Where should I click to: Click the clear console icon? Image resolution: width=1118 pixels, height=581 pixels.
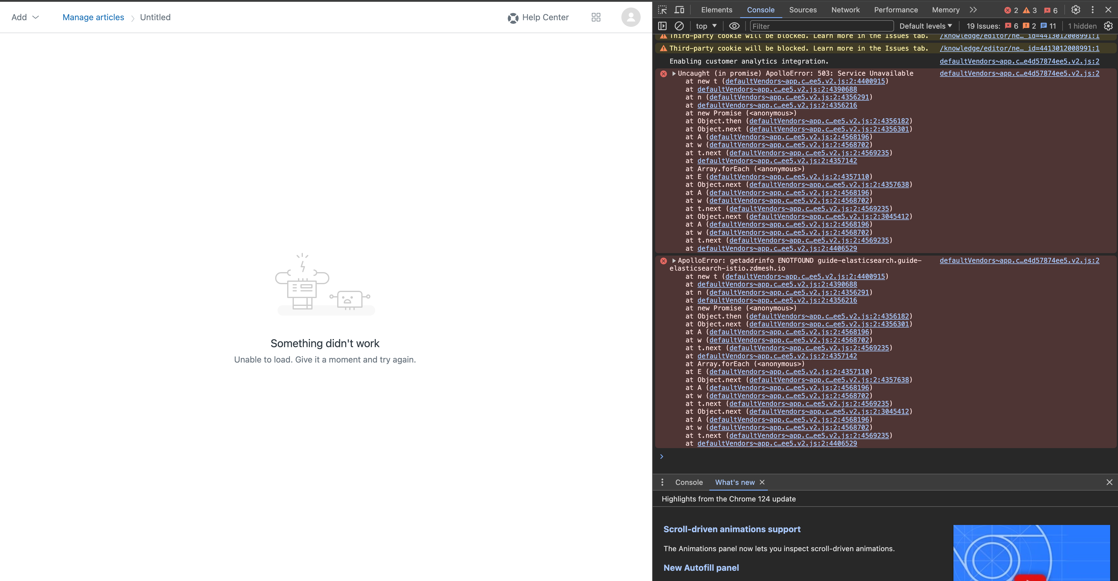679,26
